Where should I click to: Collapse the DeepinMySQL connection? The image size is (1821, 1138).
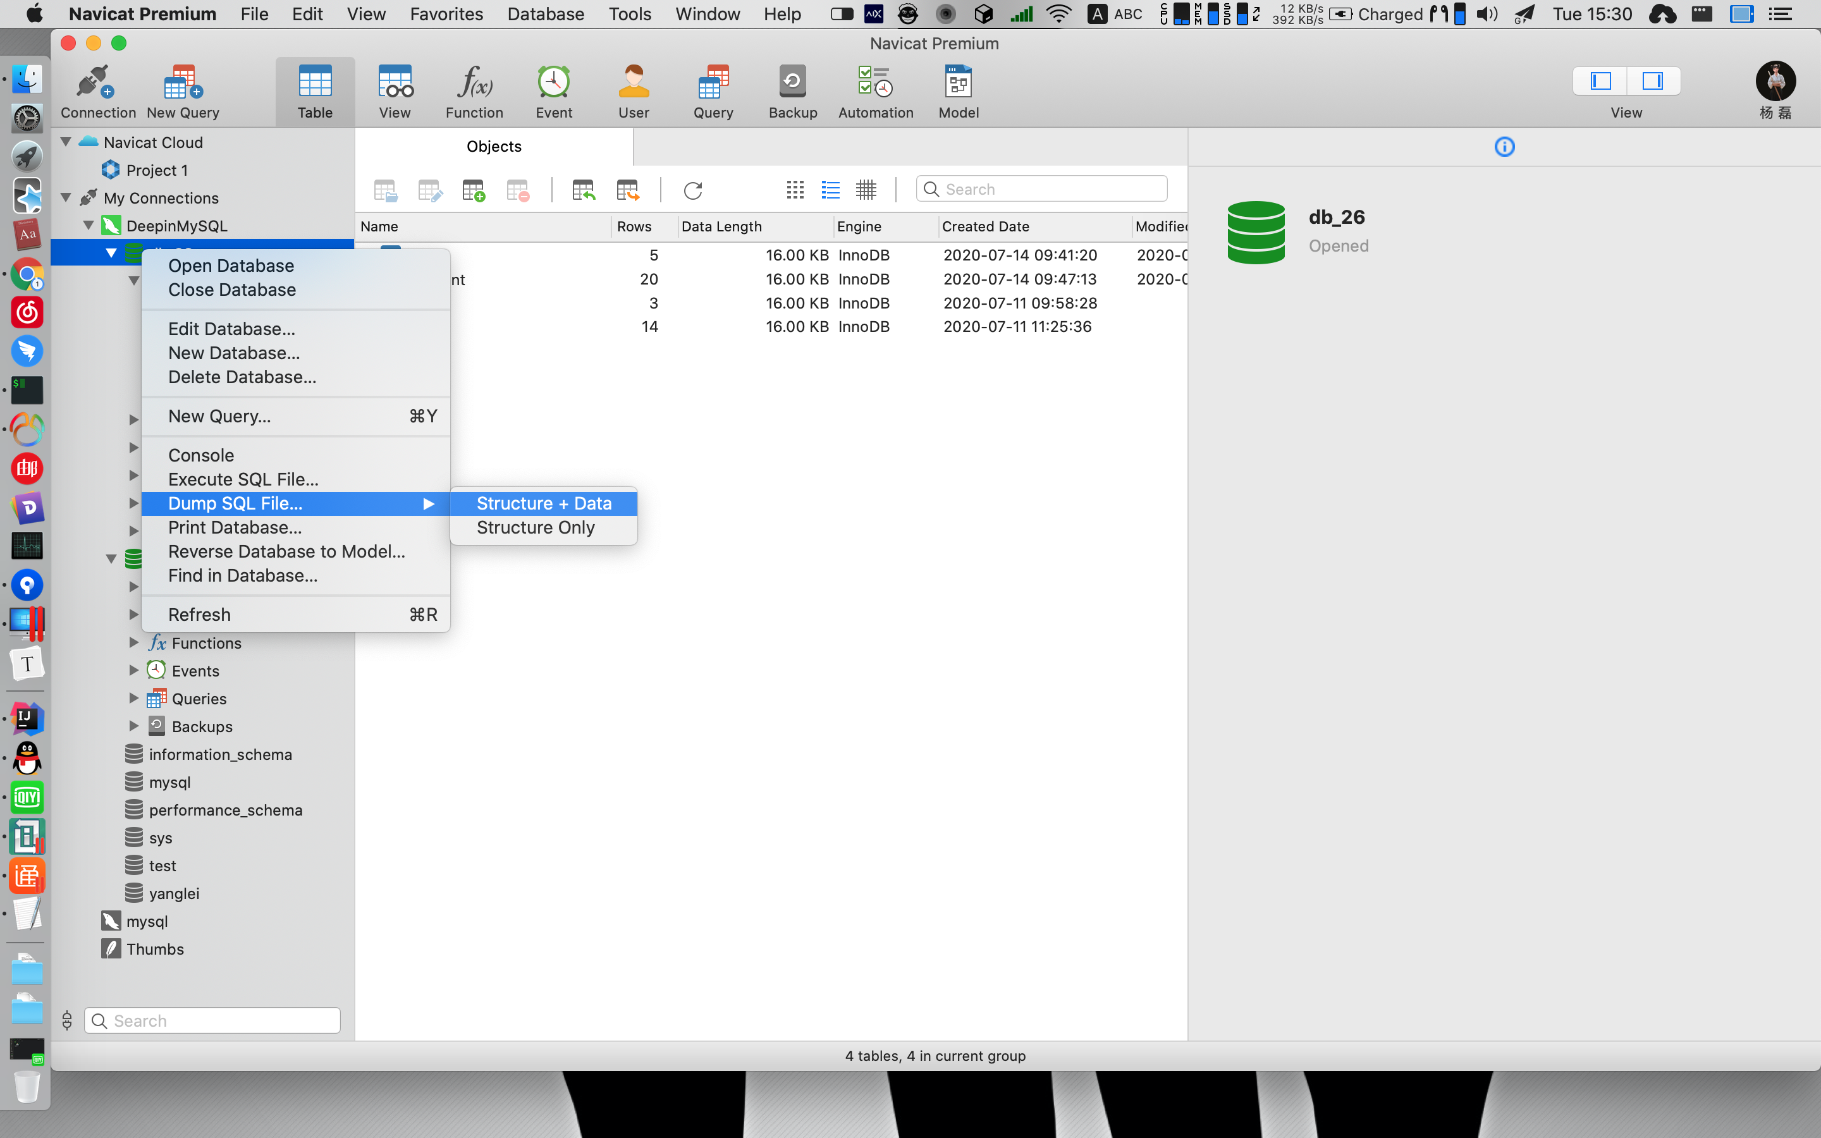pyautogui.click(x=89, y=225)
